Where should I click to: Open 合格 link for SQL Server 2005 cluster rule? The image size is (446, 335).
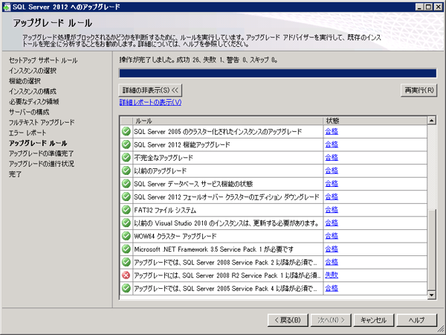pos(332,131)
